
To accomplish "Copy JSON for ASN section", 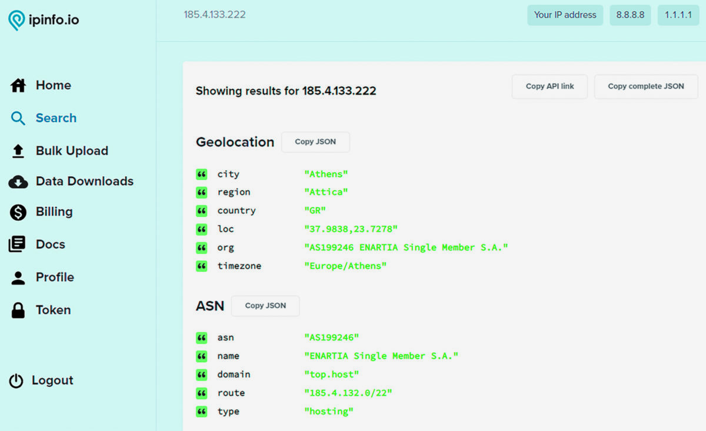I will pos(265,306).
